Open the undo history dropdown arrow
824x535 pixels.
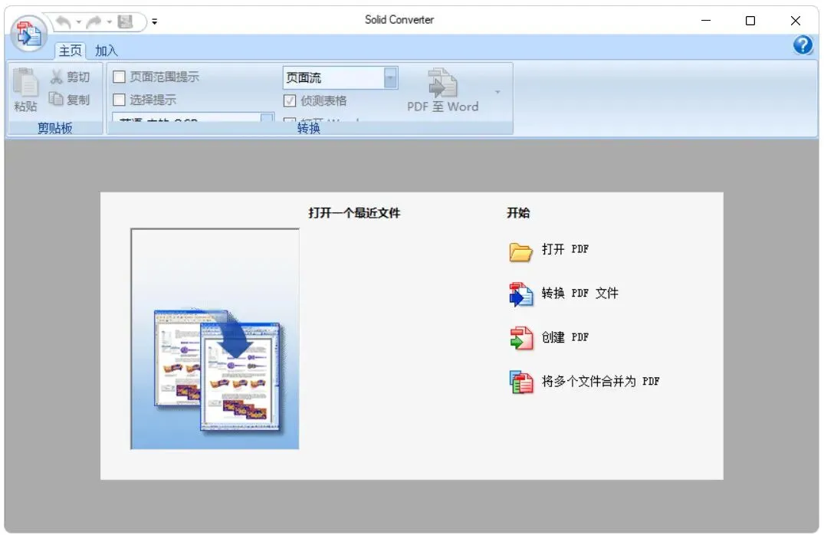pos(78,22)
